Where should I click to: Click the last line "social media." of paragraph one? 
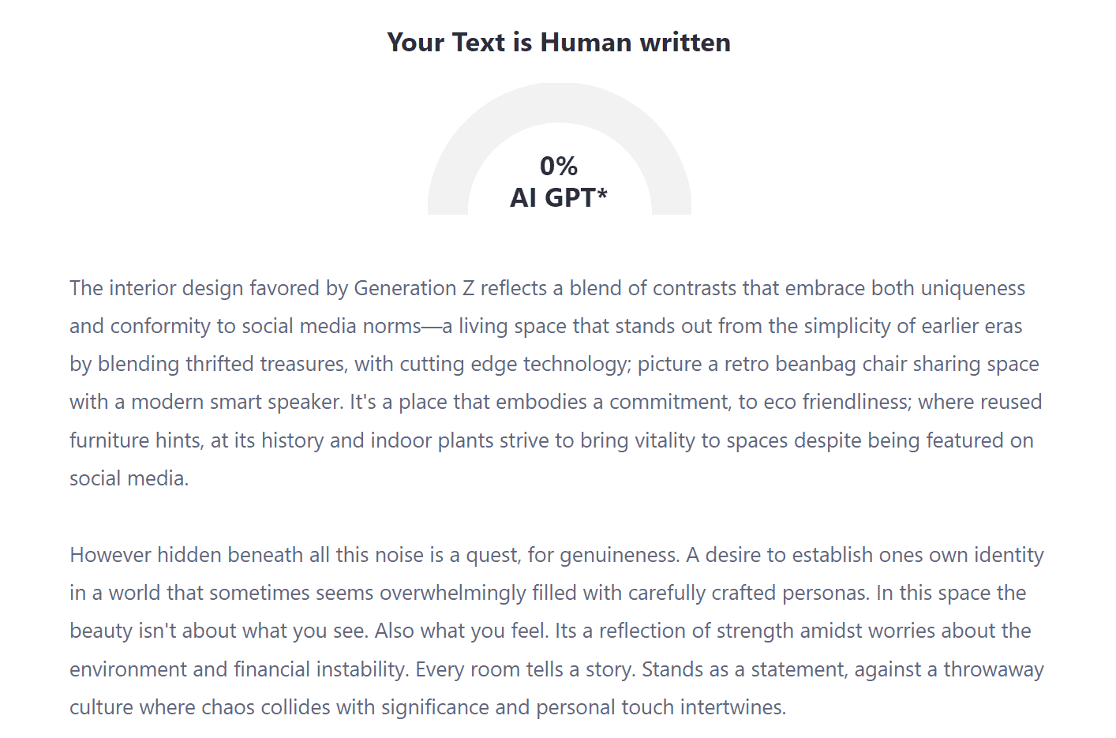click(x=129, y=478)
